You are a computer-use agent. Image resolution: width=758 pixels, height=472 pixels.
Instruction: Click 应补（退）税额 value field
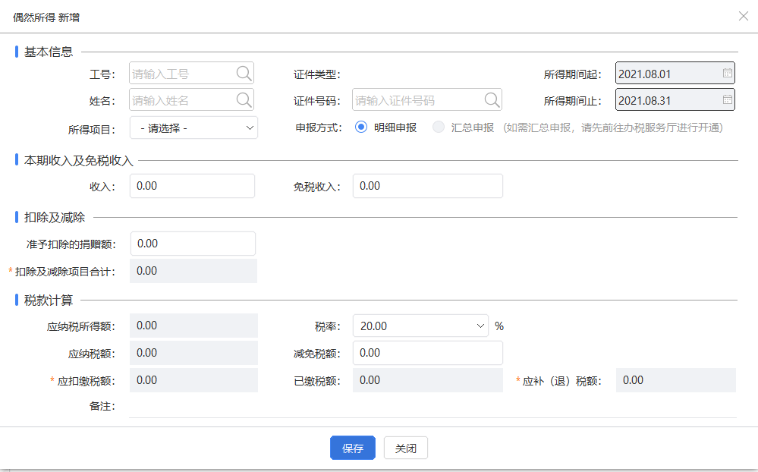676,380
